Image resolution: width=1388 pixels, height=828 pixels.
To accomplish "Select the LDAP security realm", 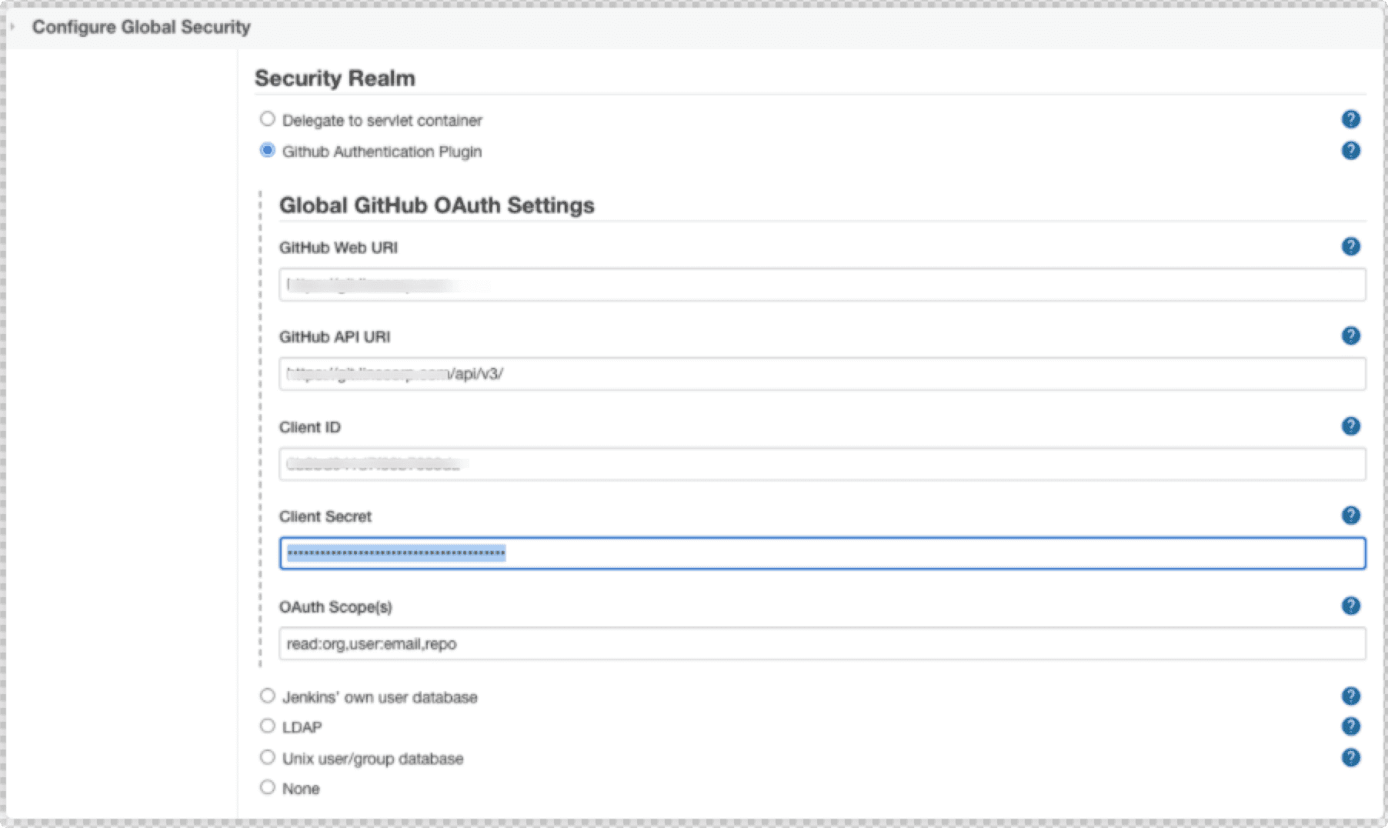I will coord(267,726).
